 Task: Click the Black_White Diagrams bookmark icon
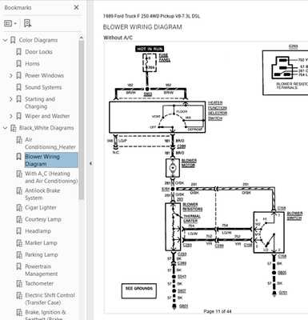tap(13, 128)
